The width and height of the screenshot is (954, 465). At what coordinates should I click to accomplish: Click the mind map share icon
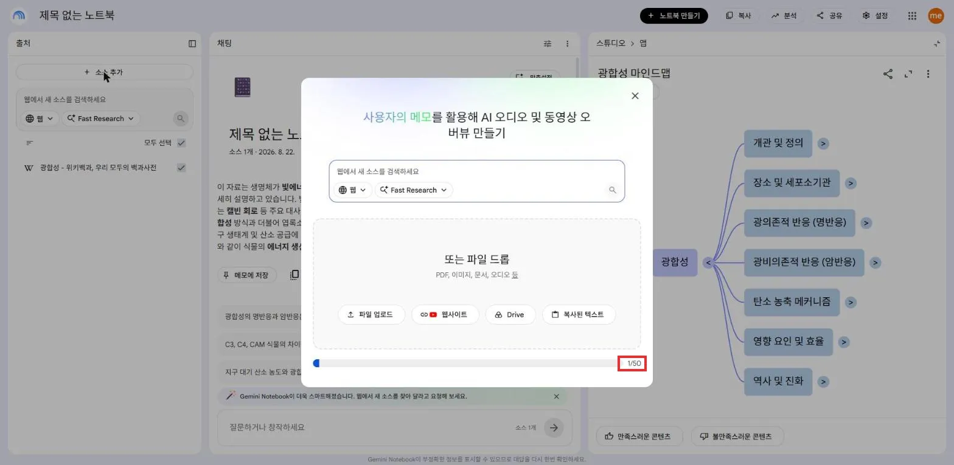click(888, 74)
